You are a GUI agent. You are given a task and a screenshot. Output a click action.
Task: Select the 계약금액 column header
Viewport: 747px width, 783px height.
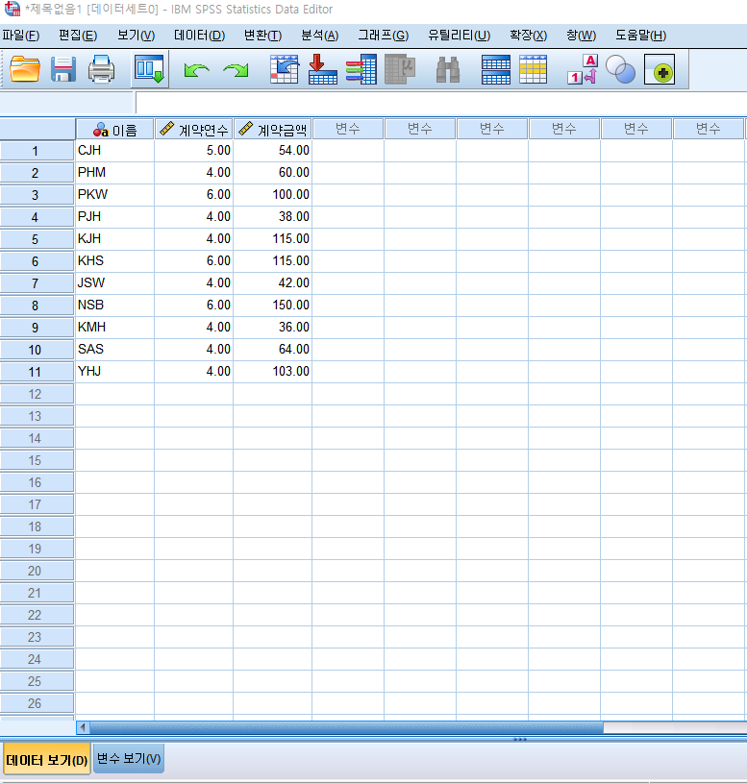tap(273, 130)
